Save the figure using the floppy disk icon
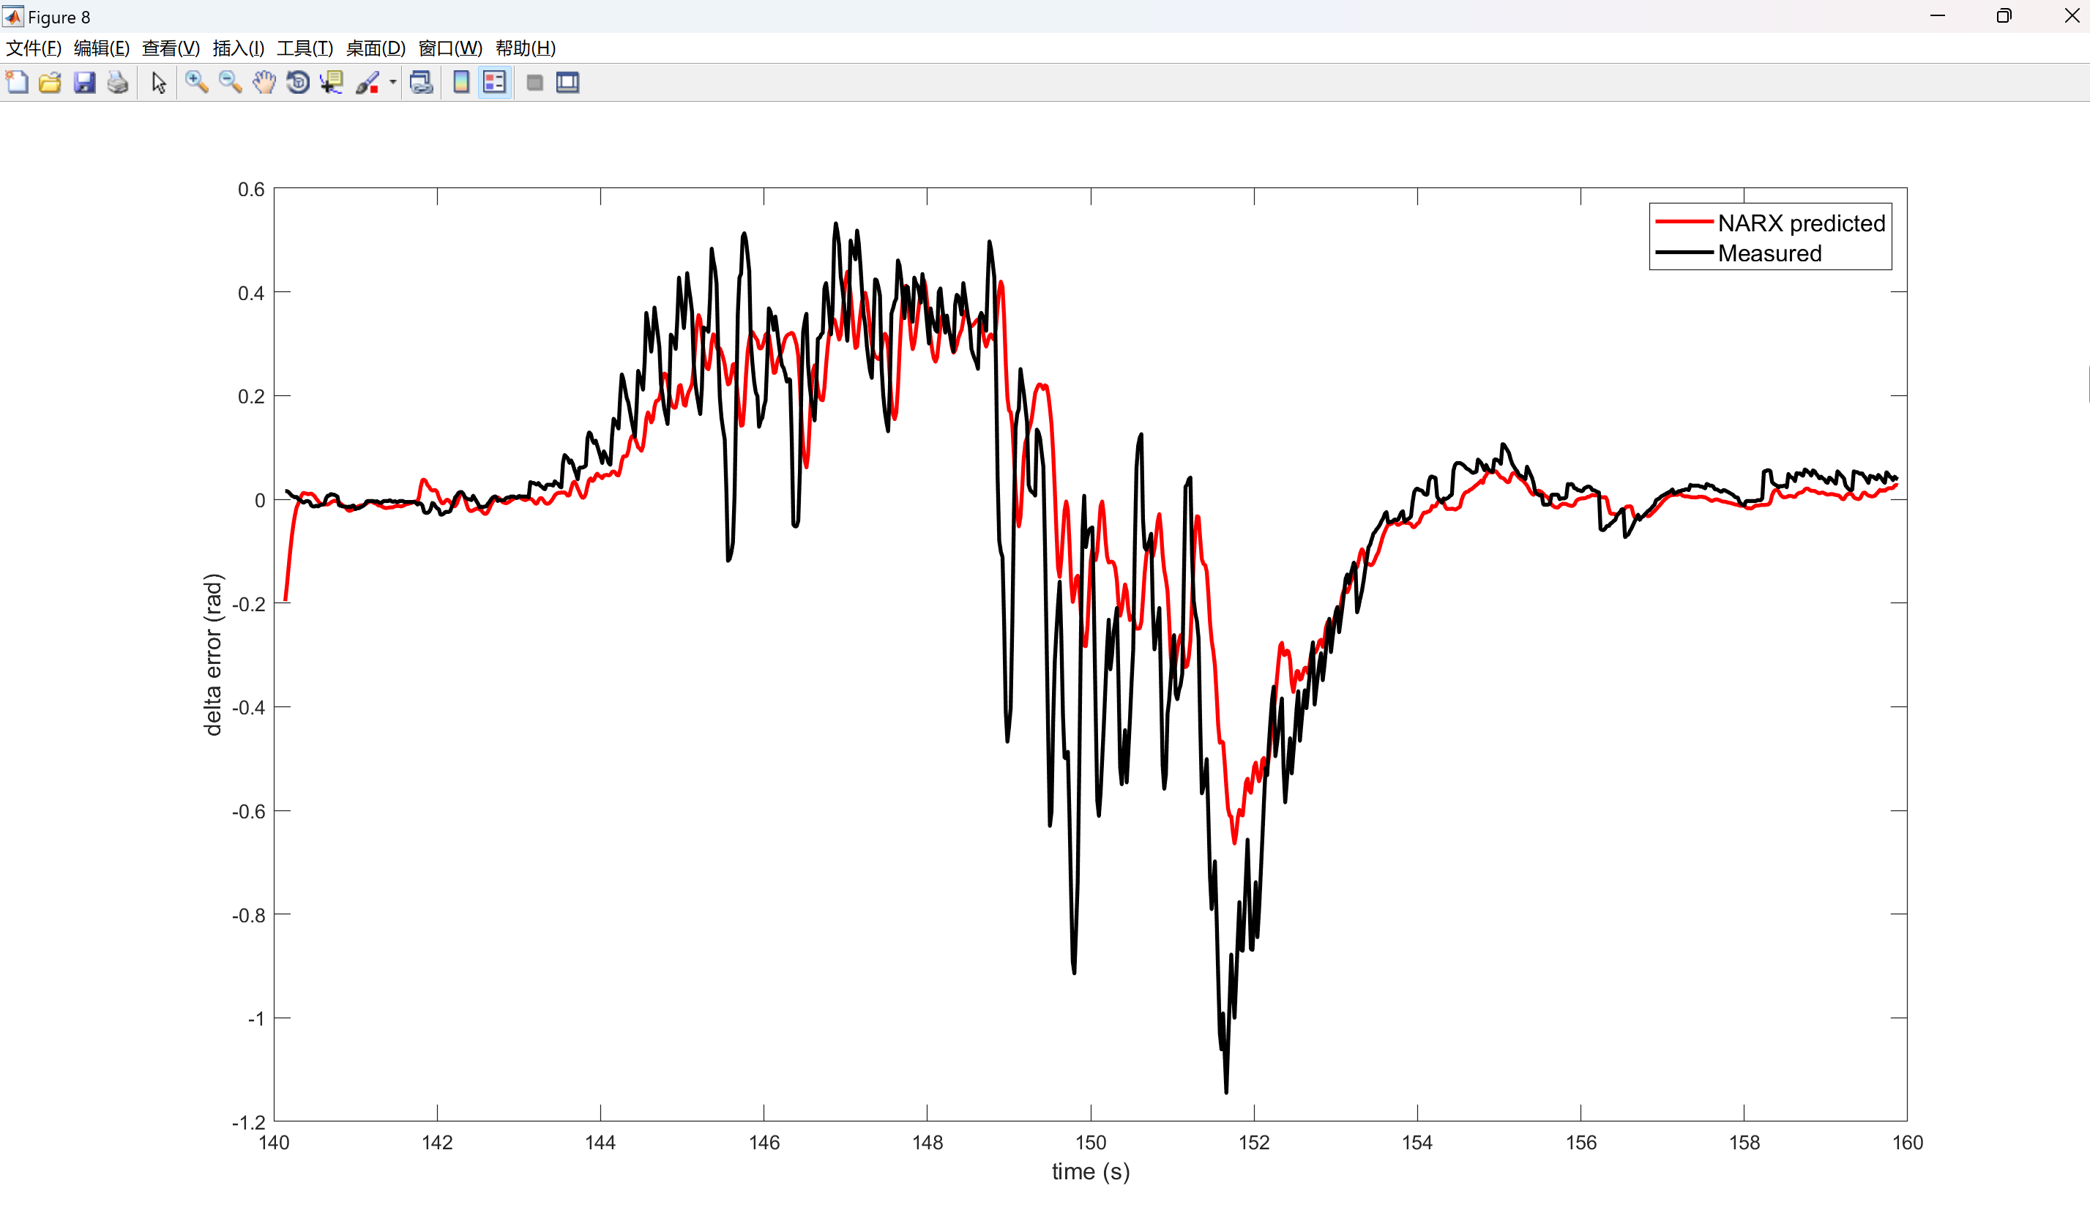Viewport: 2090px width, 1213px height. point(85,83)
